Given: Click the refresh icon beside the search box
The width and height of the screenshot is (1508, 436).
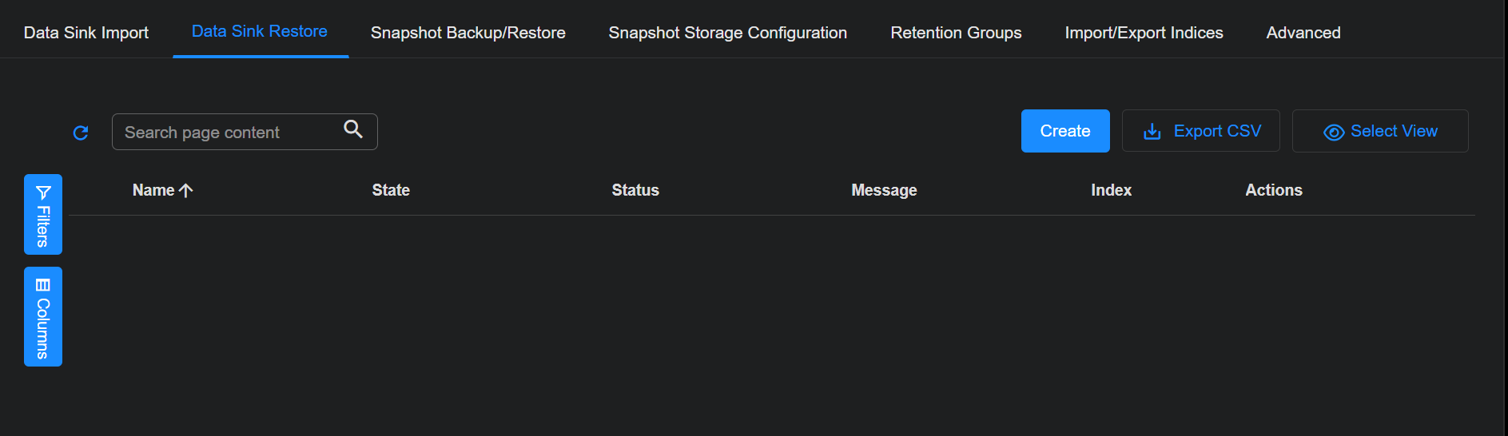Looking at the screenshot, I should pyautogui.click(x=81, y=133).
